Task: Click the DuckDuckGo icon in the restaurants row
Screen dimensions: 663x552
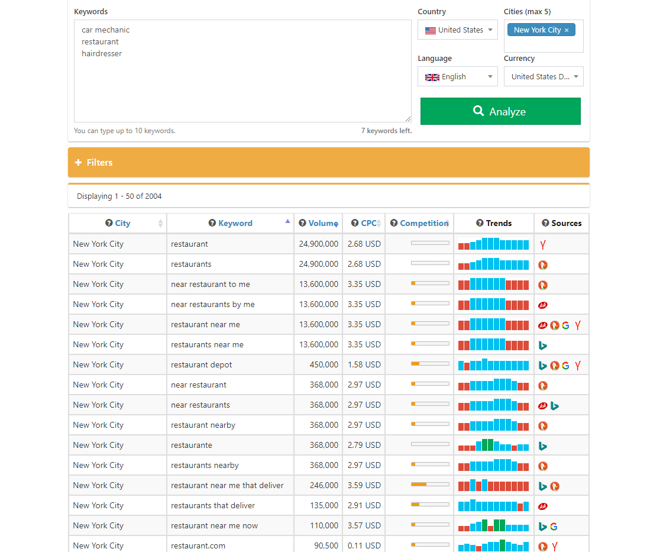Action: [543, 264]
